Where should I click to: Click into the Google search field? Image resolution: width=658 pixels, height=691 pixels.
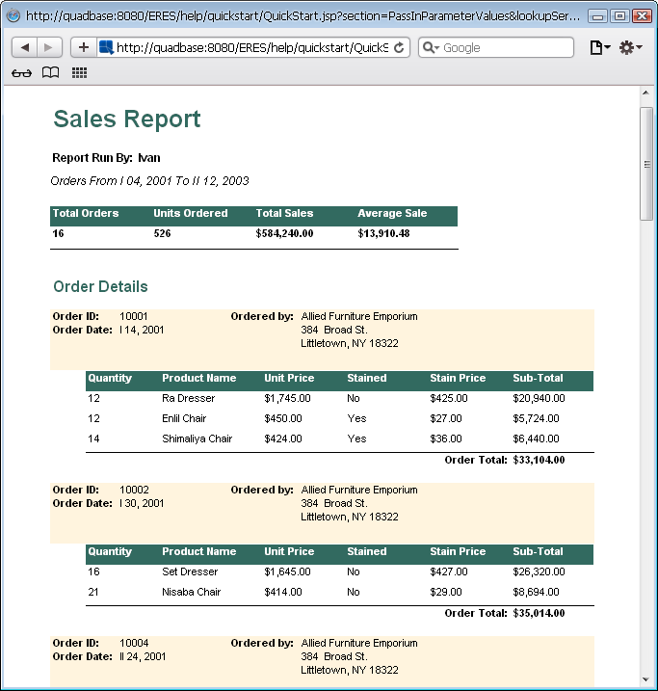501,47
